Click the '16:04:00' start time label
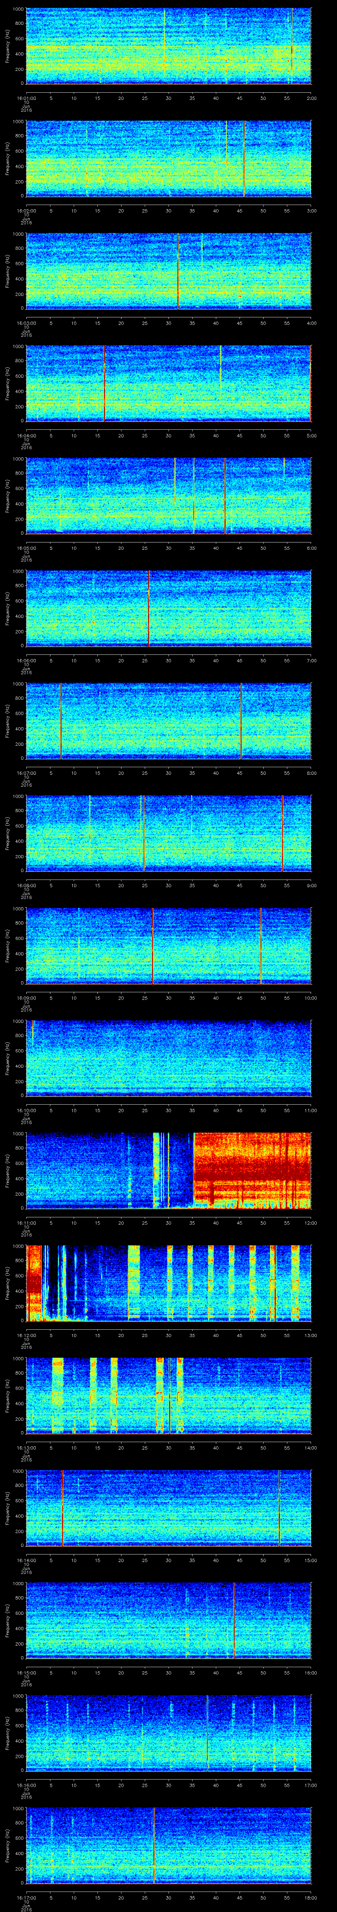This screenshot has height=1912, width=337. 26,436
